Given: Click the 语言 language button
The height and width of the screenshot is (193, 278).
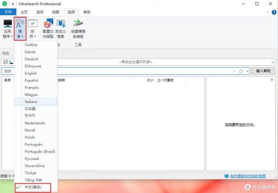Looking at the screenshot, I should (x=20, y=29).
